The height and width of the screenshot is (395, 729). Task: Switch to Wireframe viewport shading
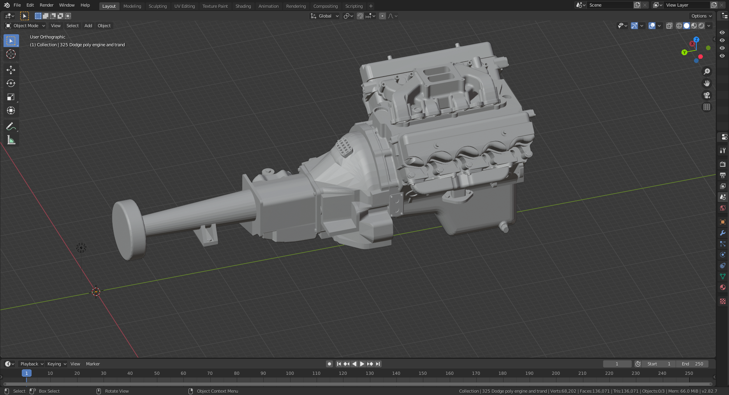point(679,26)
